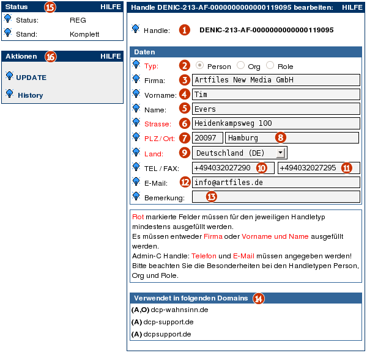Click the help bulb icon beside Bemerkung

(136, 196)
